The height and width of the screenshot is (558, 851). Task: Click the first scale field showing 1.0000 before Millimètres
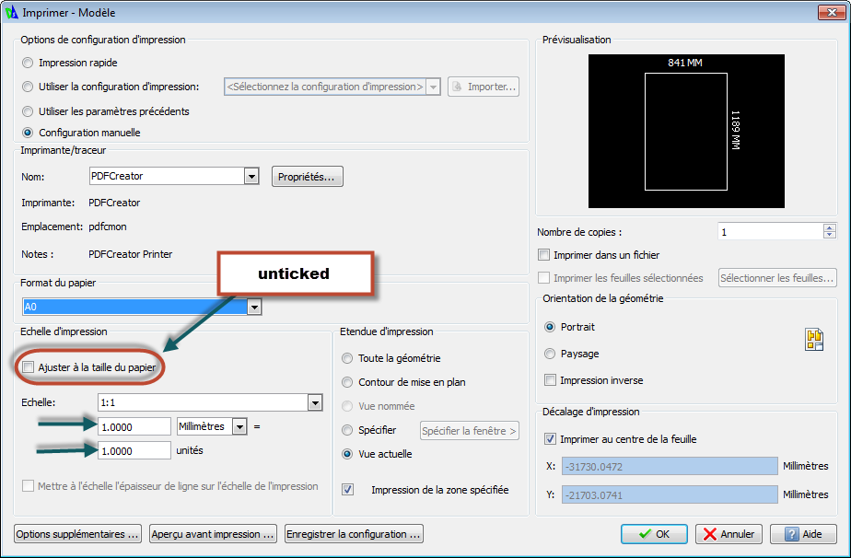(x=134, y=426)
